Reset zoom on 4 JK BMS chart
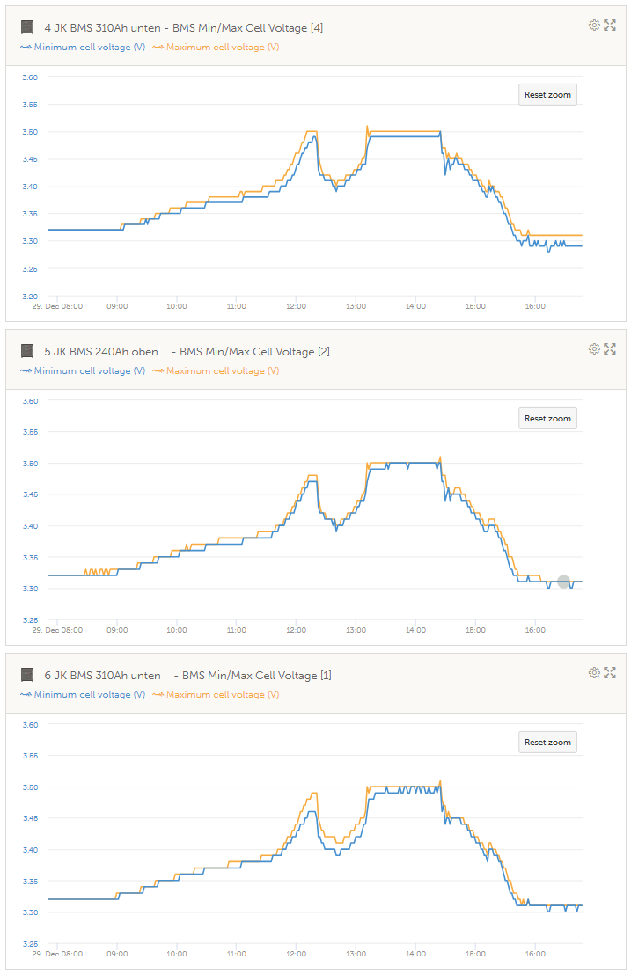This screenshot has height=974, width=631. pyautogui.click(x=547, y=95)
